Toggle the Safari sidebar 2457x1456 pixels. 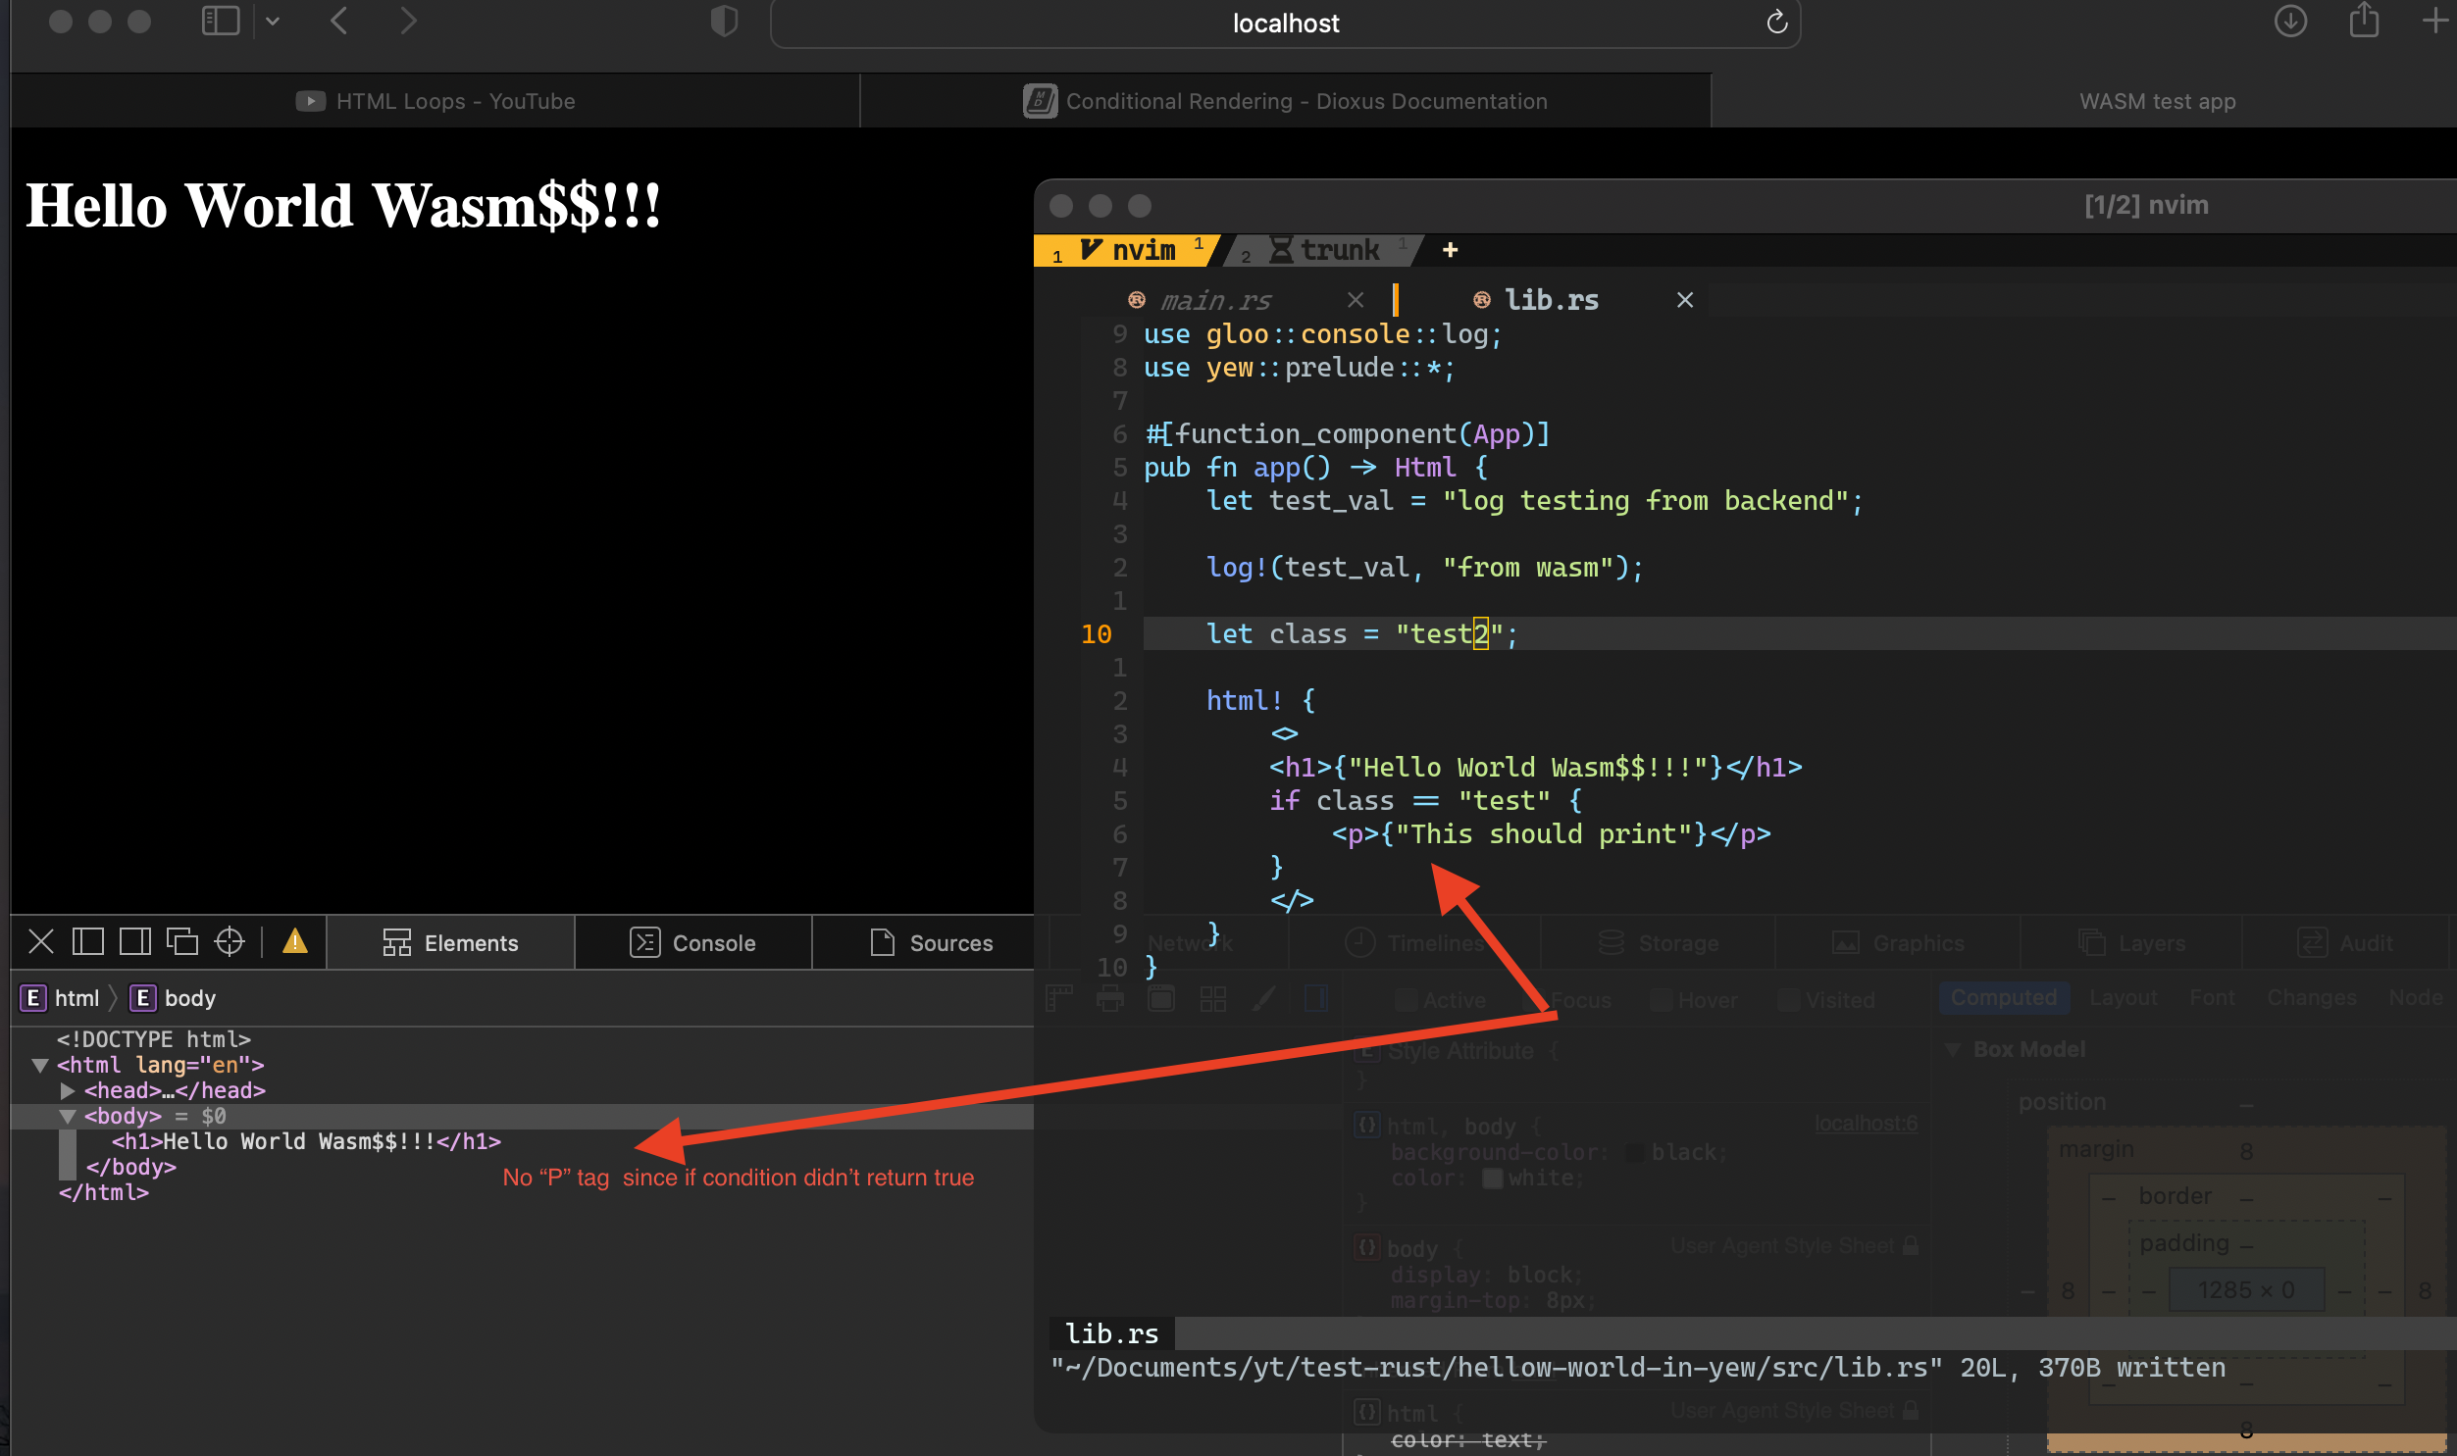point(220,22)
